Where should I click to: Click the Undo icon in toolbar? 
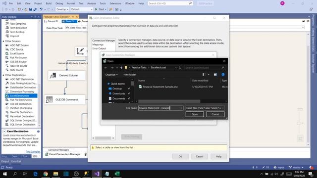41,9
